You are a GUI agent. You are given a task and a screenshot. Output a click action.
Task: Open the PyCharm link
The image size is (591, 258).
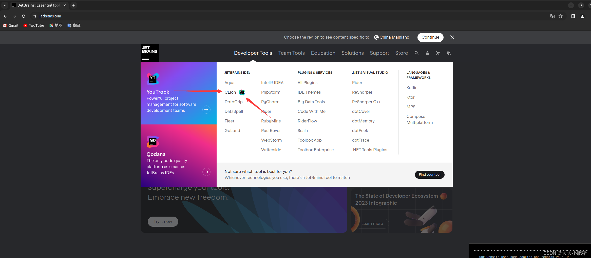pos(270,102)
